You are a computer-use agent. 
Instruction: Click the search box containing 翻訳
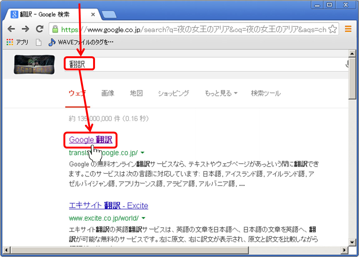(x=203, y=64)
